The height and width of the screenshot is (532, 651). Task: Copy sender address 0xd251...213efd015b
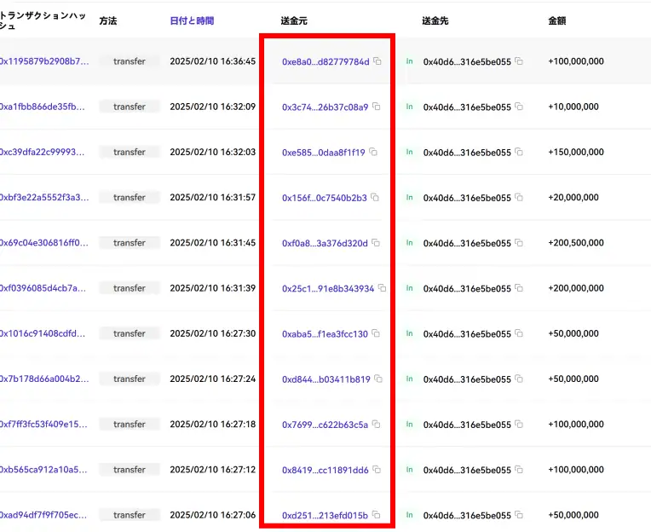click(376, 515)
